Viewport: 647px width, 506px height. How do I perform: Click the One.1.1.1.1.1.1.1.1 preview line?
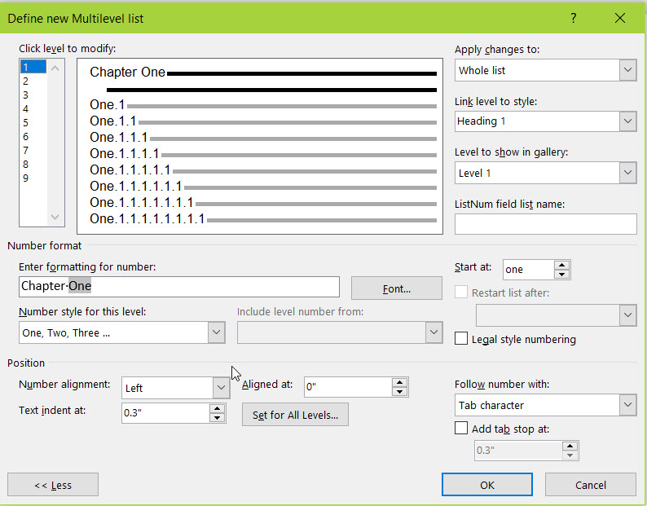(263, 219)
